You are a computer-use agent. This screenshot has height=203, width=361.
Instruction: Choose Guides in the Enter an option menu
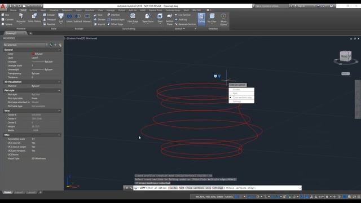[241, 90]
